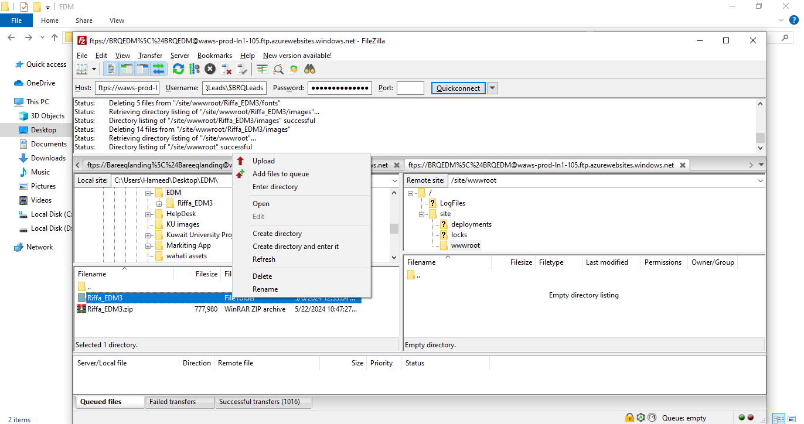Open the Site Manager icon
804x424 pixels.
pos(81,69)
